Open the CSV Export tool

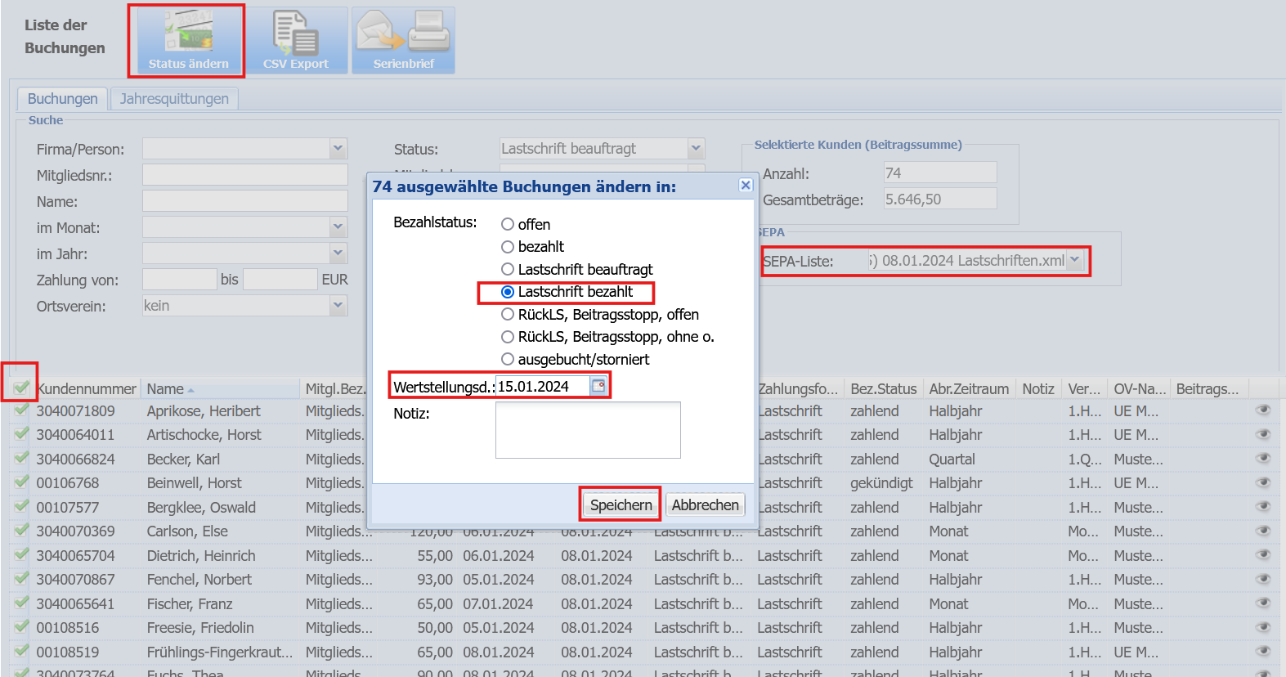pyautogui.click(x=296, y=41)
